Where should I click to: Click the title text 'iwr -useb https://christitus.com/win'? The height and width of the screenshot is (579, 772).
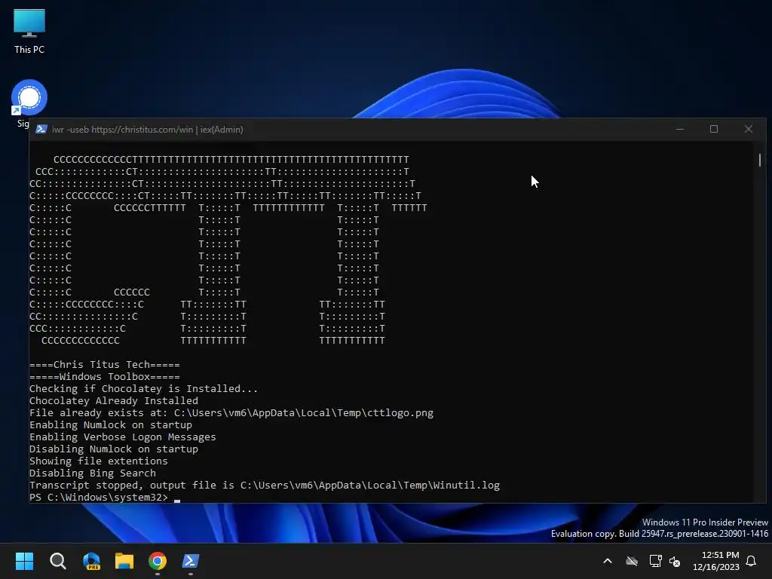[123, 130]
